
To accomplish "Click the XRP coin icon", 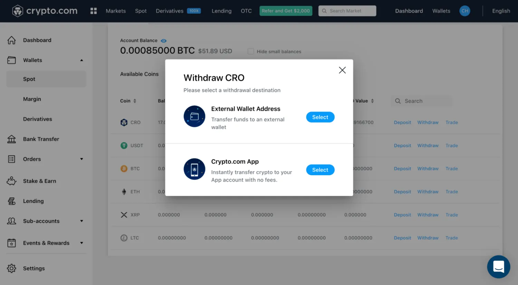I will pyautogui.click(x=124, y=215).
